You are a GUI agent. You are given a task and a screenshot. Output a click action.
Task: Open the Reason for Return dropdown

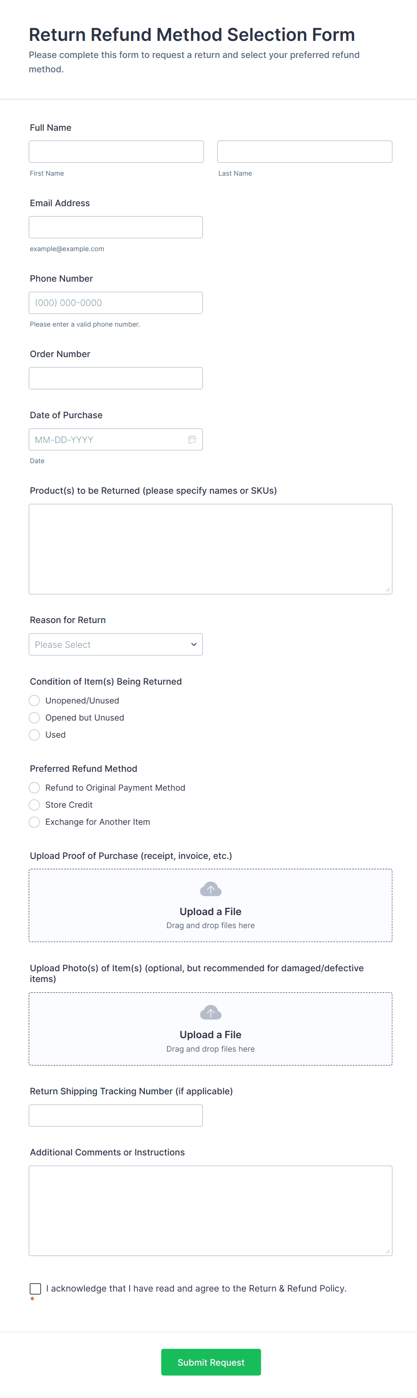pyautogui.click(x=116, y=644)
